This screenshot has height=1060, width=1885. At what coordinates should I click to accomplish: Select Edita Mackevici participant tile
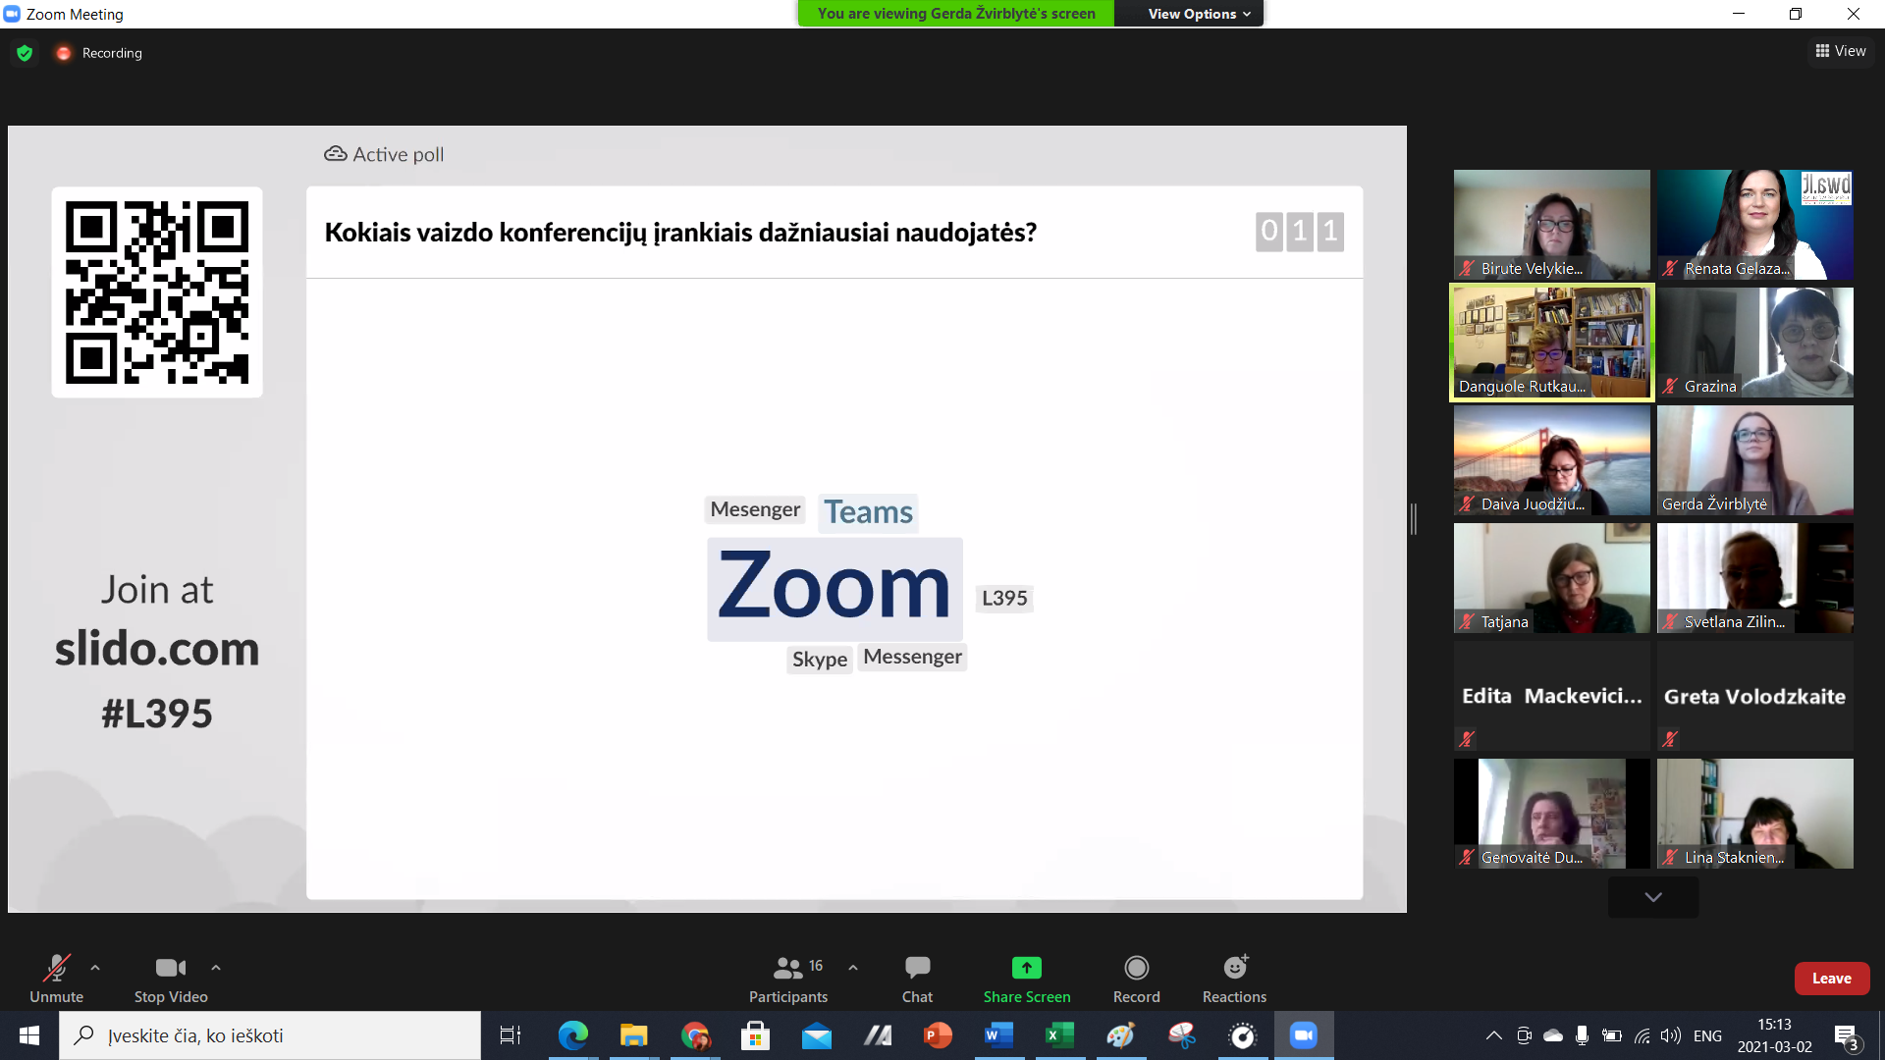pos(1551,696)
